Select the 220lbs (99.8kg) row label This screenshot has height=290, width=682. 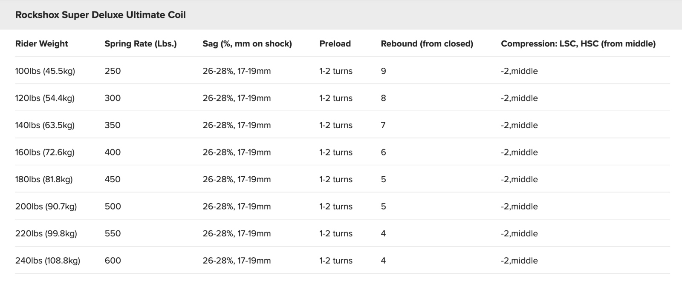46,233
